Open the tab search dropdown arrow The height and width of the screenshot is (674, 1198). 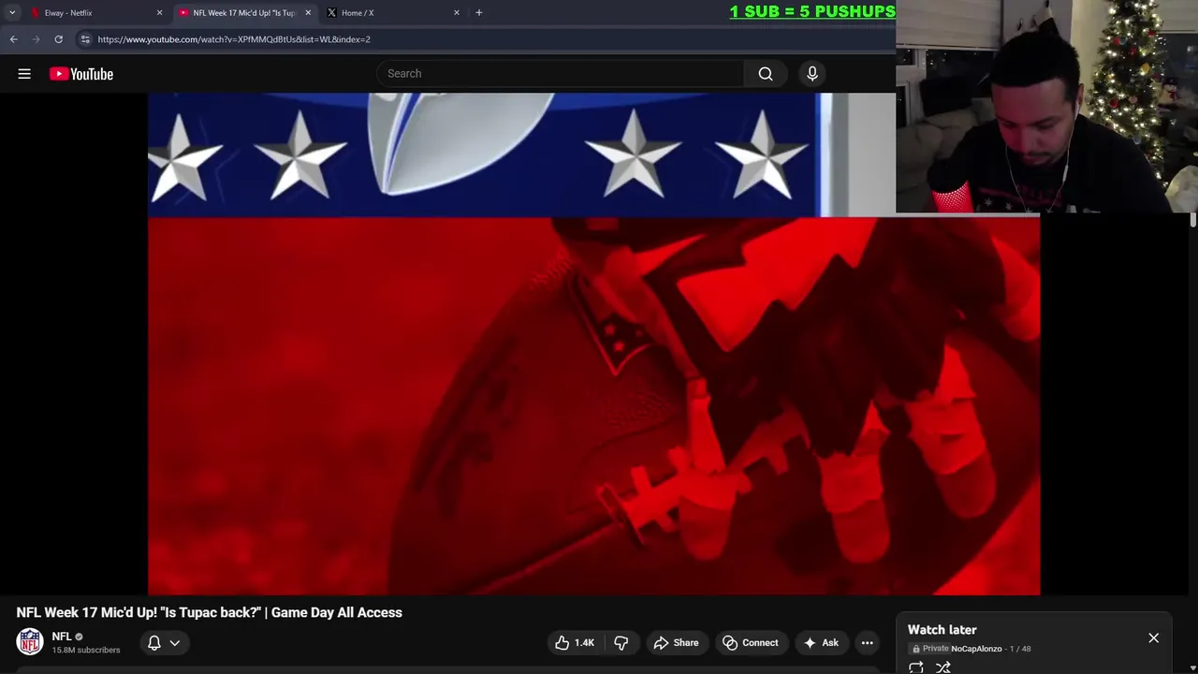[x=12, y=13]
